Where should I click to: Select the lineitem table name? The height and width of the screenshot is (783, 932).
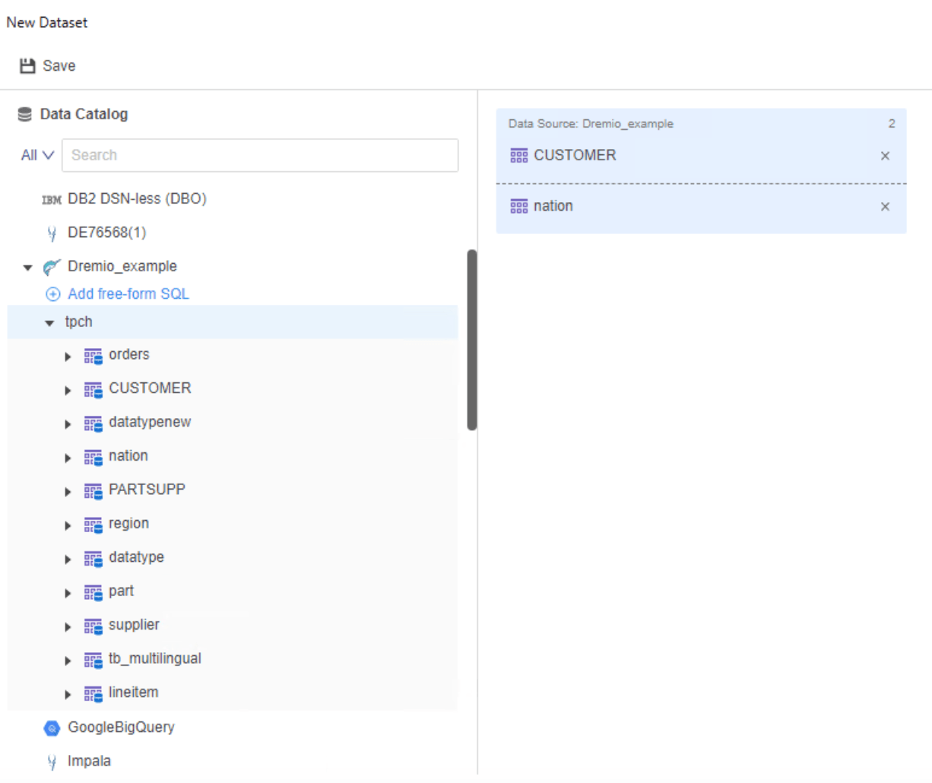click(134, 693)
